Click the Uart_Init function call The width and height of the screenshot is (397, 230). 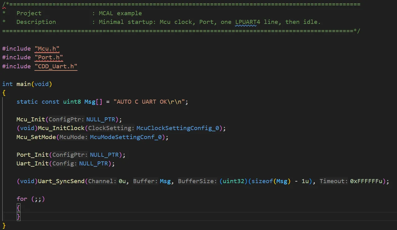coord(33,164)
